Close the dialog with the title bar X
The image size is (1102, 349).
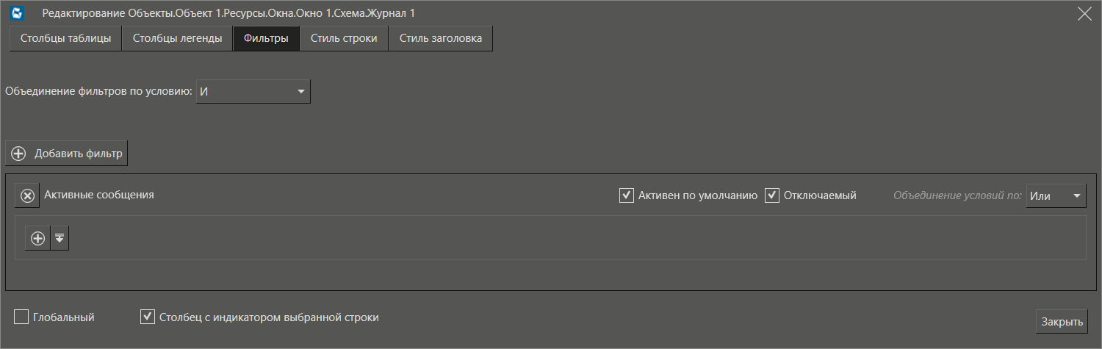coord(1084,13)
